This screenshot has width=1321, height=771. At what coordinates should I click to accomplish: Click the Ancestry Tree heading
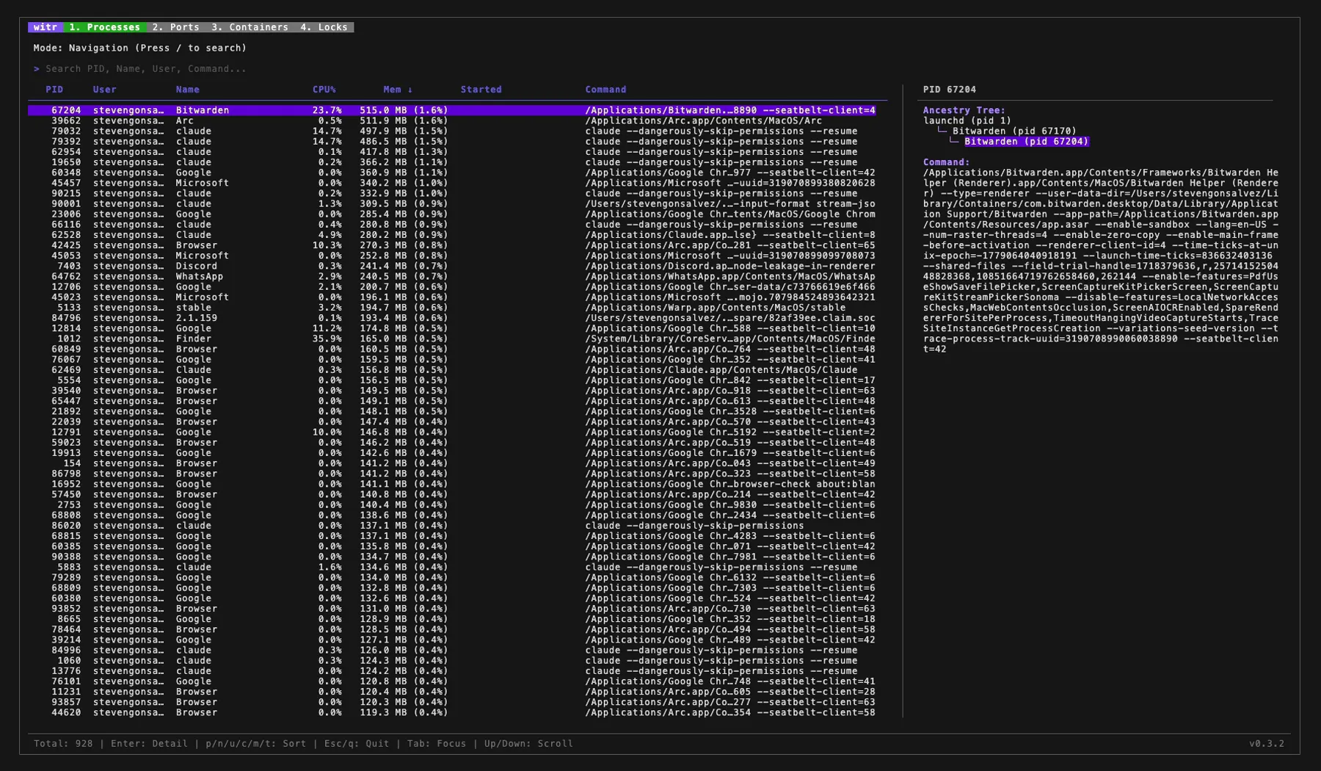tap(964, 110)
